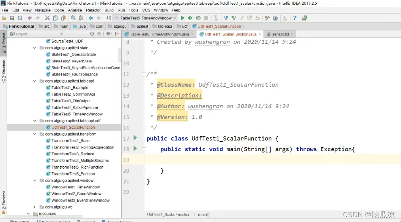
Task: Click the Settings wrench icon
Action: pyautogui.click(x=267, y=18)
